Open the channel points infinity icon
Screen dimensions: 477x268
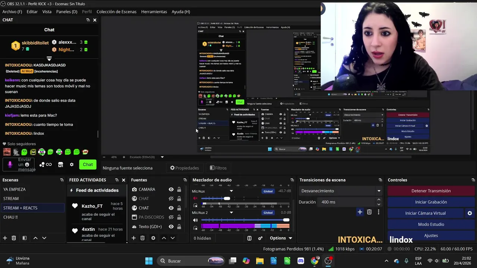(x=49, y=165)
